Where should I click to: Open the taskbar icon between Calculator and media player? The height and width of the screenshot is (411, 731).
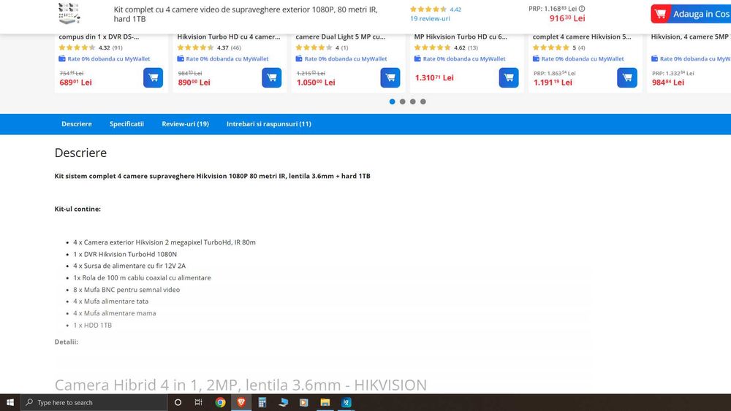coord(283,402)
